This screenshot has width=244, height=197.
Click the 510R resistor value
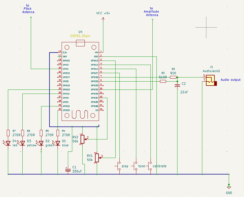(x=163, y=77)
